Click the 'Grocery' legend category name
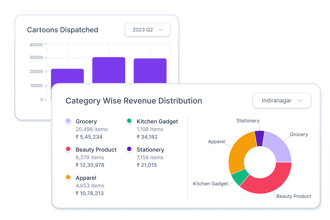 [86, 121]
